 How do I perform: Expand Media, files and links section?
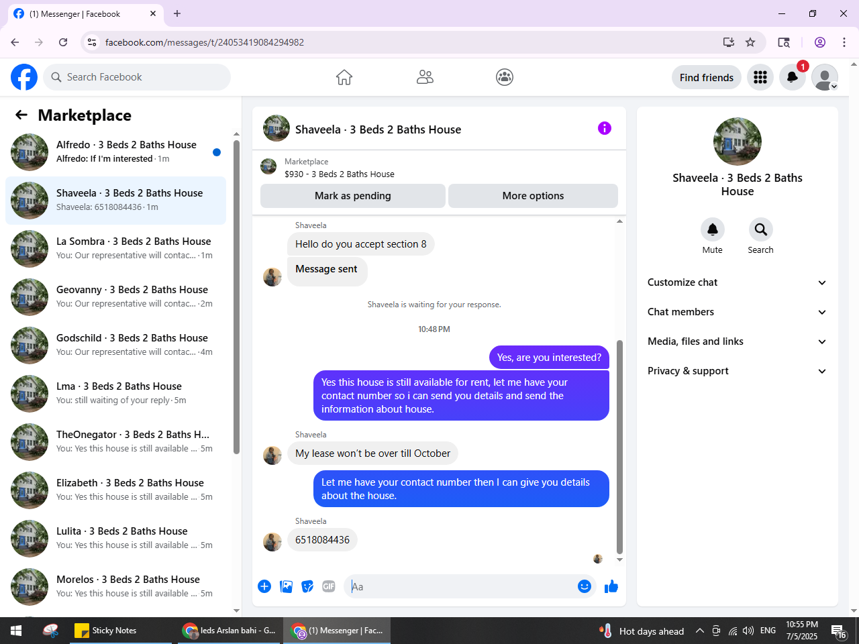(738, 341)
